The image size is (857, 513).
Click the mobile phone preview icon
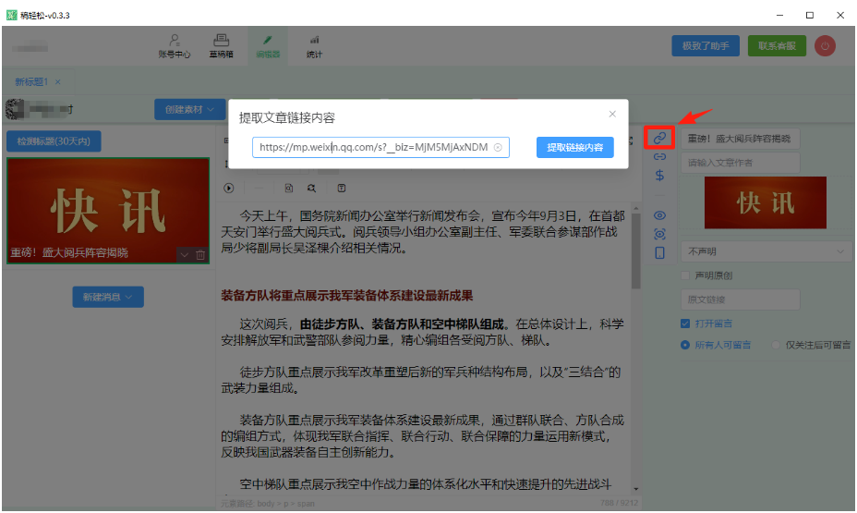(659, 252)
